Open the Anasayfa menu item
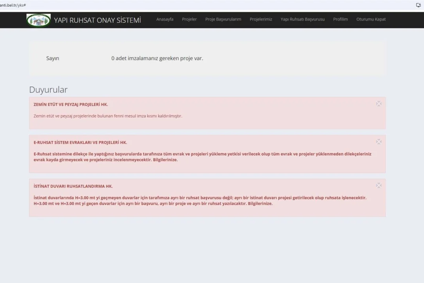The image size is (424, 283). pos(165,19)
